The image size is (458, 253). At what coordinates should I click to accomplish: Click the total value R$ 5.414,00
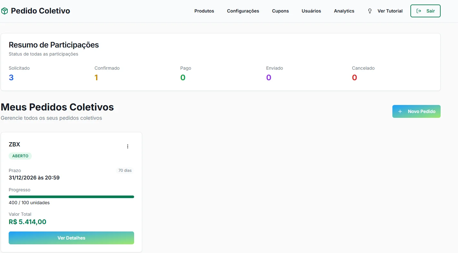(28, 222)
